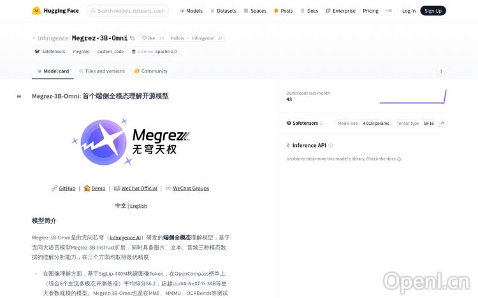Open the three-dot more options menu
Screen dimensions: 478x298
[x=440, y=71]
